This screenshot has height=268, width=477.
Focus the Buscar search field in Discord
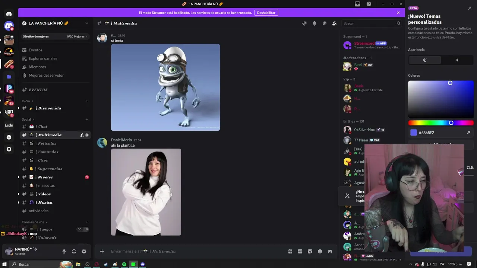point(372,23)
